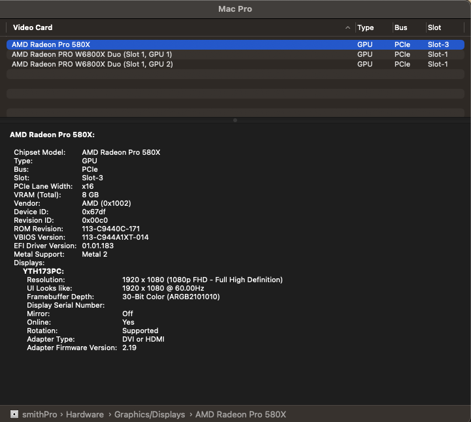Viewport: 471px width, 422px height.
Task: Sort by the Bus column header
Action: [400, 27]
